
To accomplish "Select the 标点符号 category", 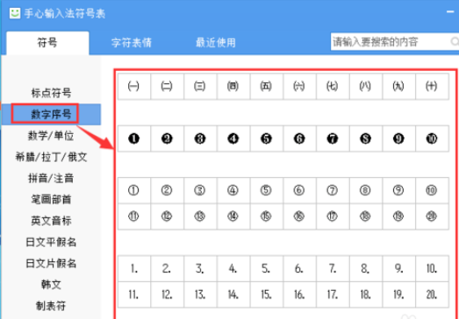I will click(x=51, y=93).
